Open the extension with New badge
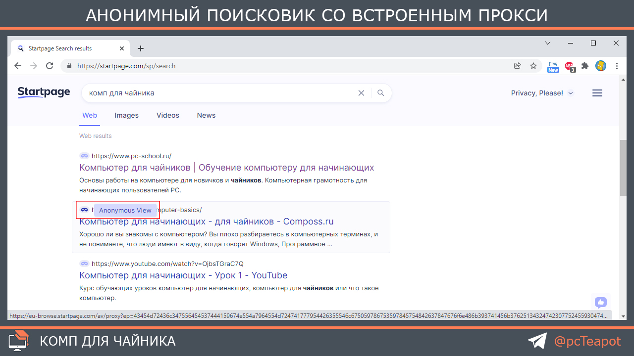This screenshot has width=634, height=356. tap(553, 66)
